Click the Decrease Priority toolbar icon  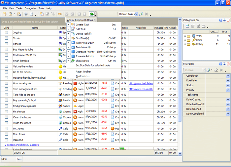(x=79, y=14)
